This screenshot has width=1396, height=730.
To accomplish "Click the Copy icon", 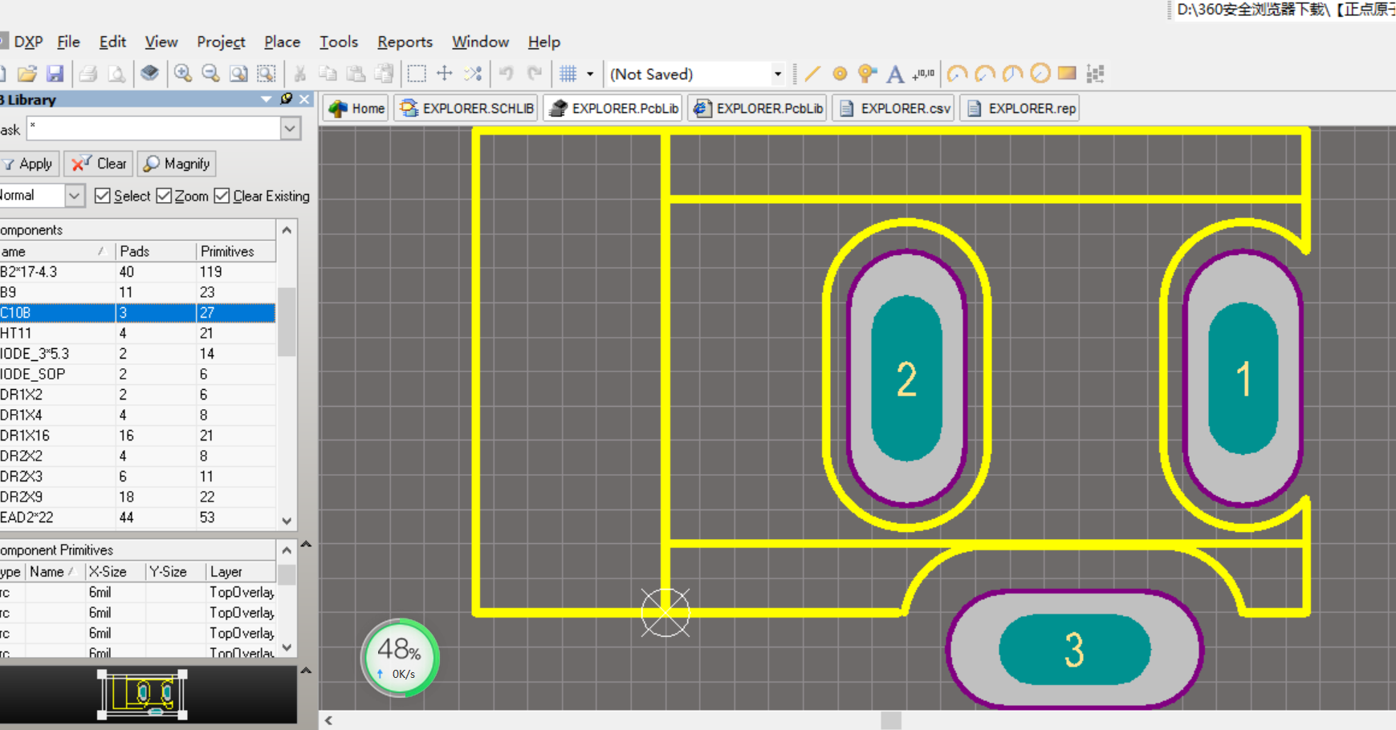I will click(328, 74).
